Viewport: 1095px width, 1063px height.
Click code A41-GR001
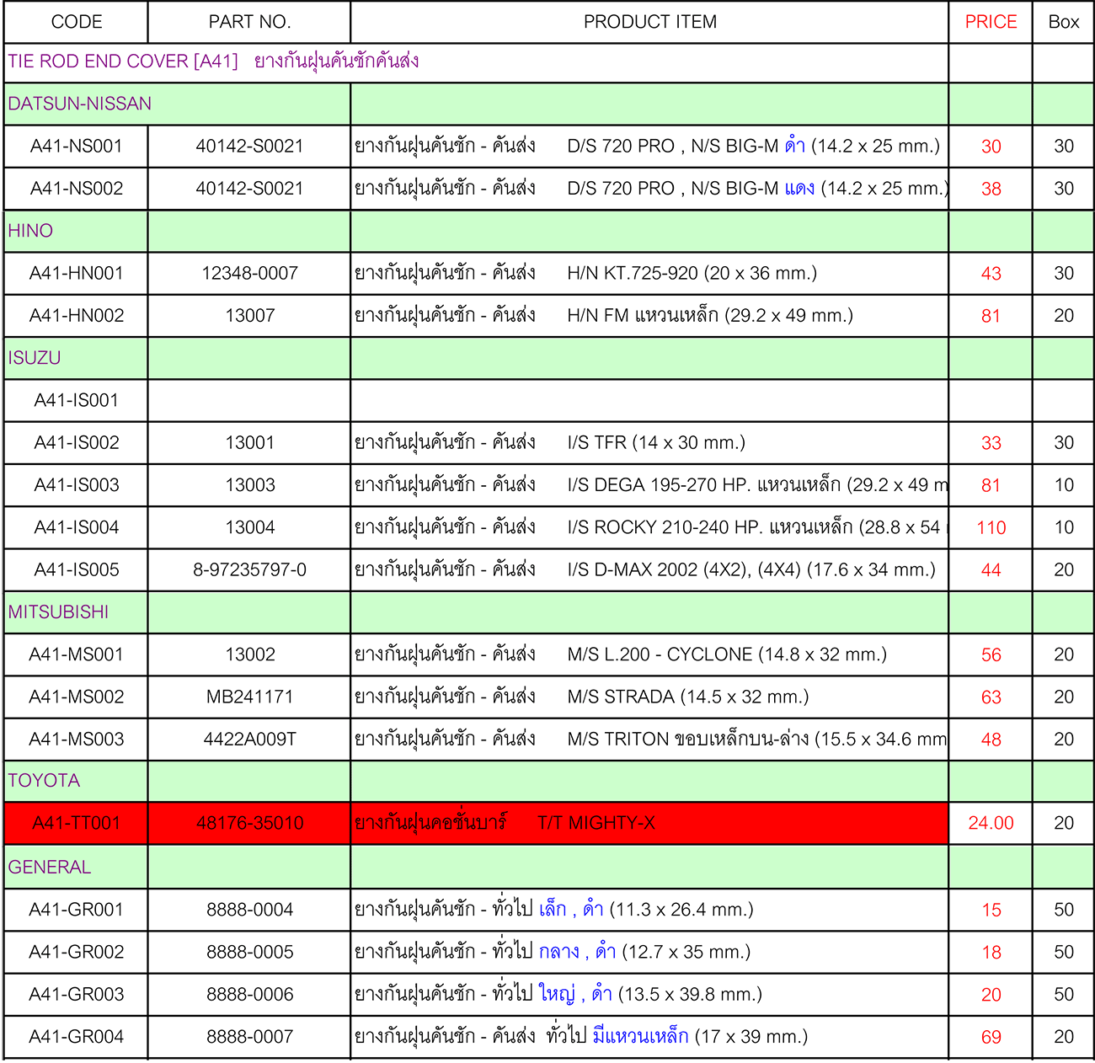click(x=77, y=910)
